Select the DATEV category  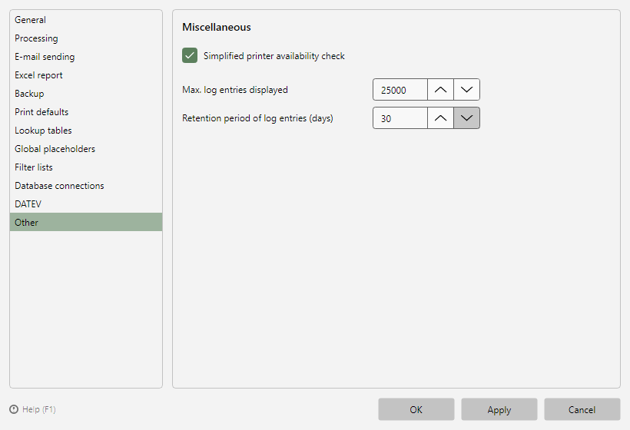86,204
